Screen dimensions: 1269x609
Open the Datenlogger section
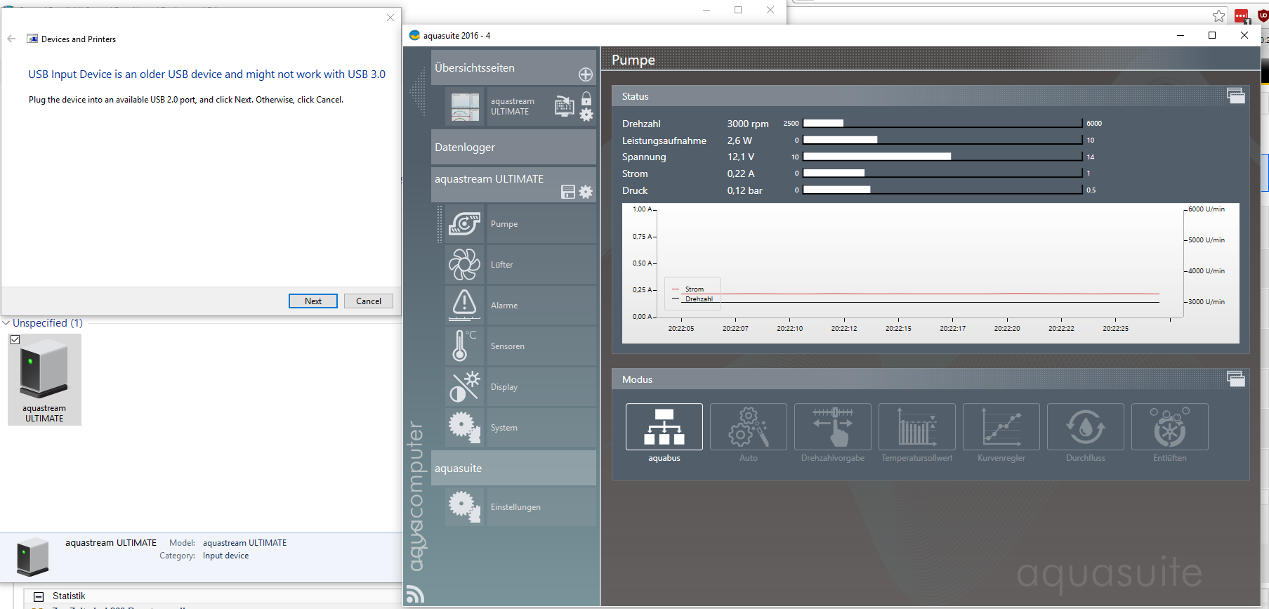pos(513,148)
